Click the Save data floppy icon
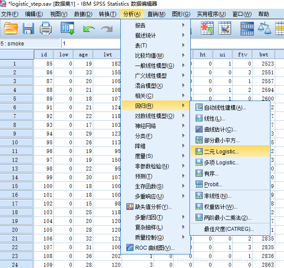The height and width of the screenshot is (268, 284). point(28,28)
